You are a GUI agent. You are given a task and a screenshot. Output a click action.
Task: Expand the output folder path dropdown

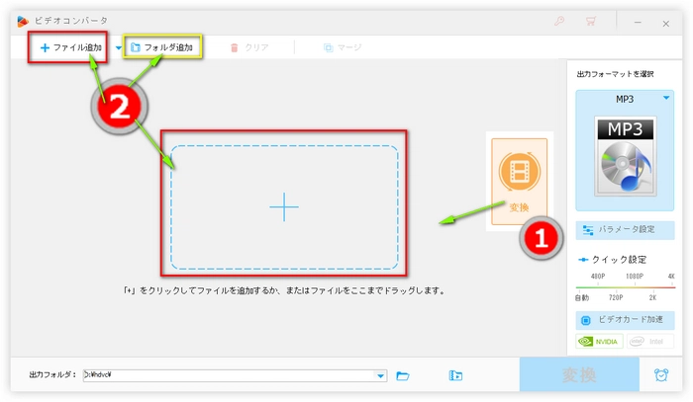click(381, 375)
